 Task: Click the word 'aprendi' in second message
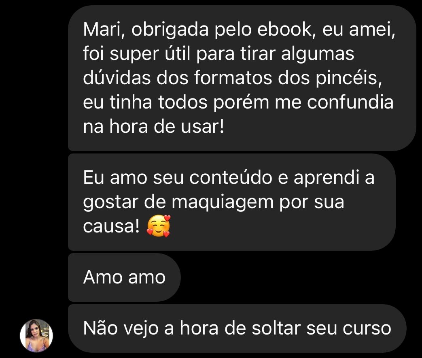coord(327,179)
